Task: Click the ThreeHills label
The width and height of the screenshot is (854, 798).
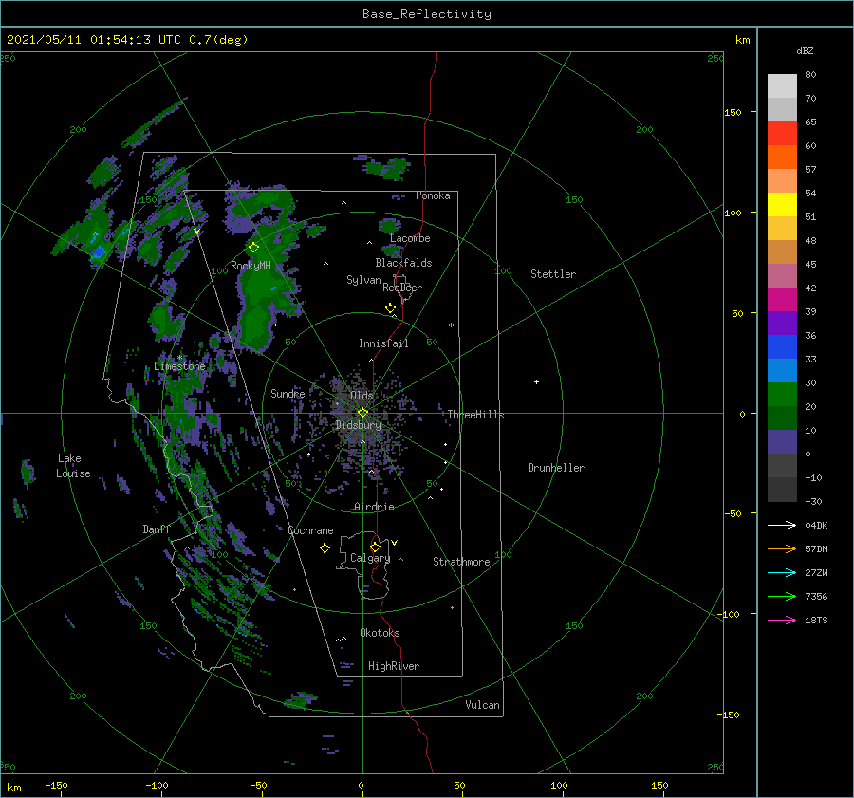Action: 476,415
